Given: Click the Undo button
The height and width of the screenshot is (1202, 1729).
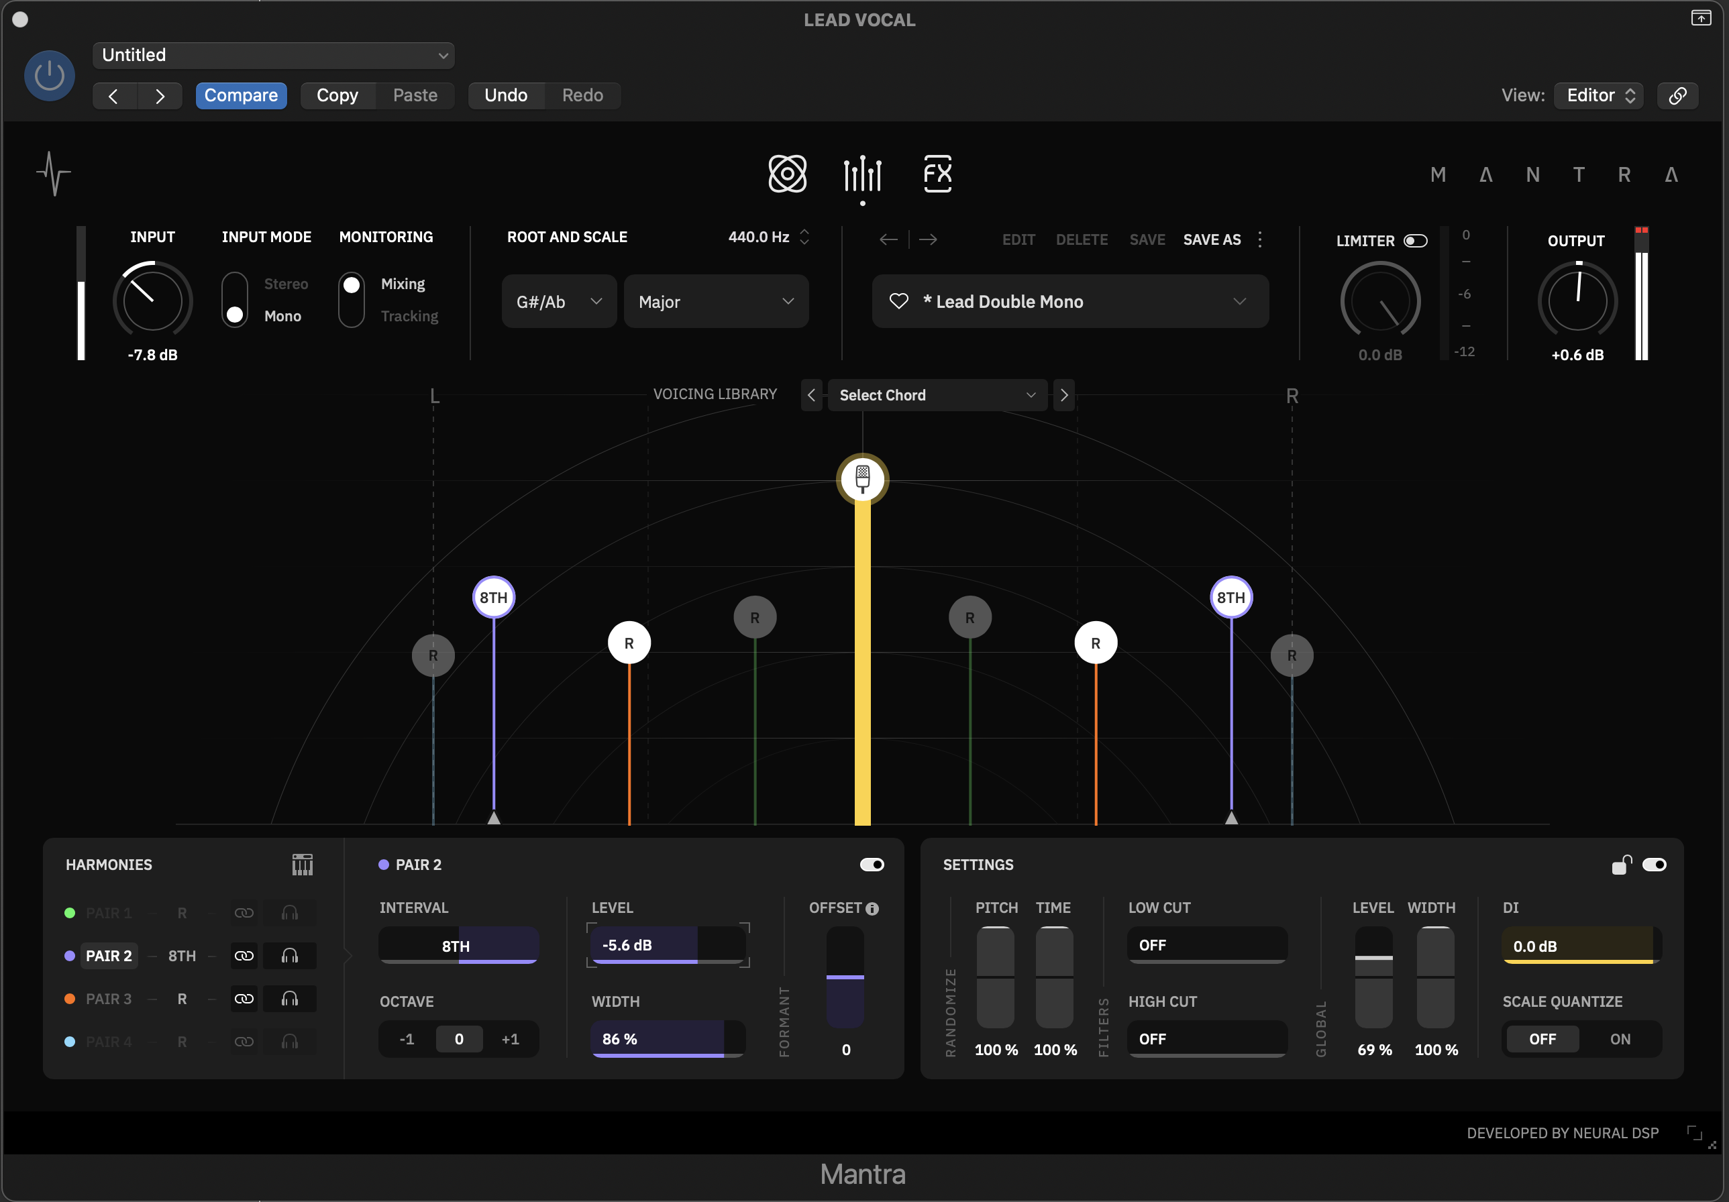Looking at the screenshot, I should 505,96.
